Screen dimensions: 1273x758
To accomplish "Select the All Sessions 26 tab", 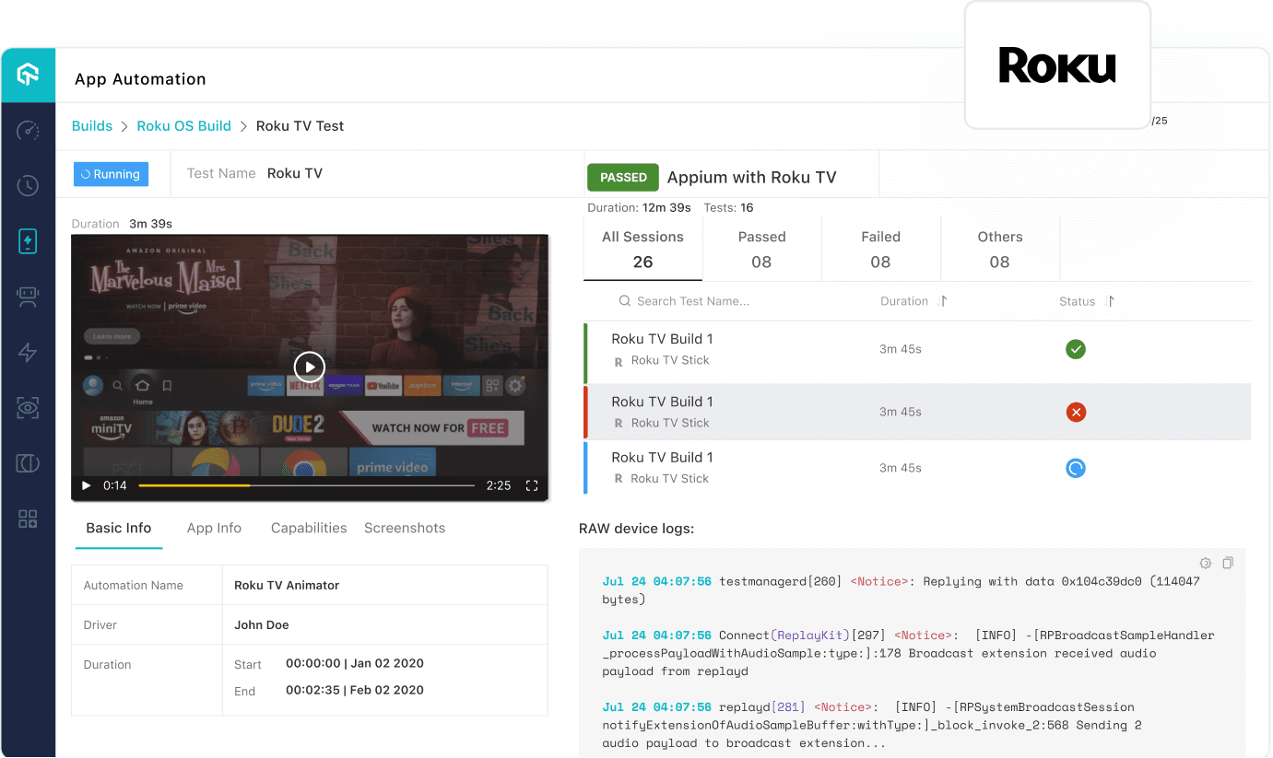I will click(642, 249).
